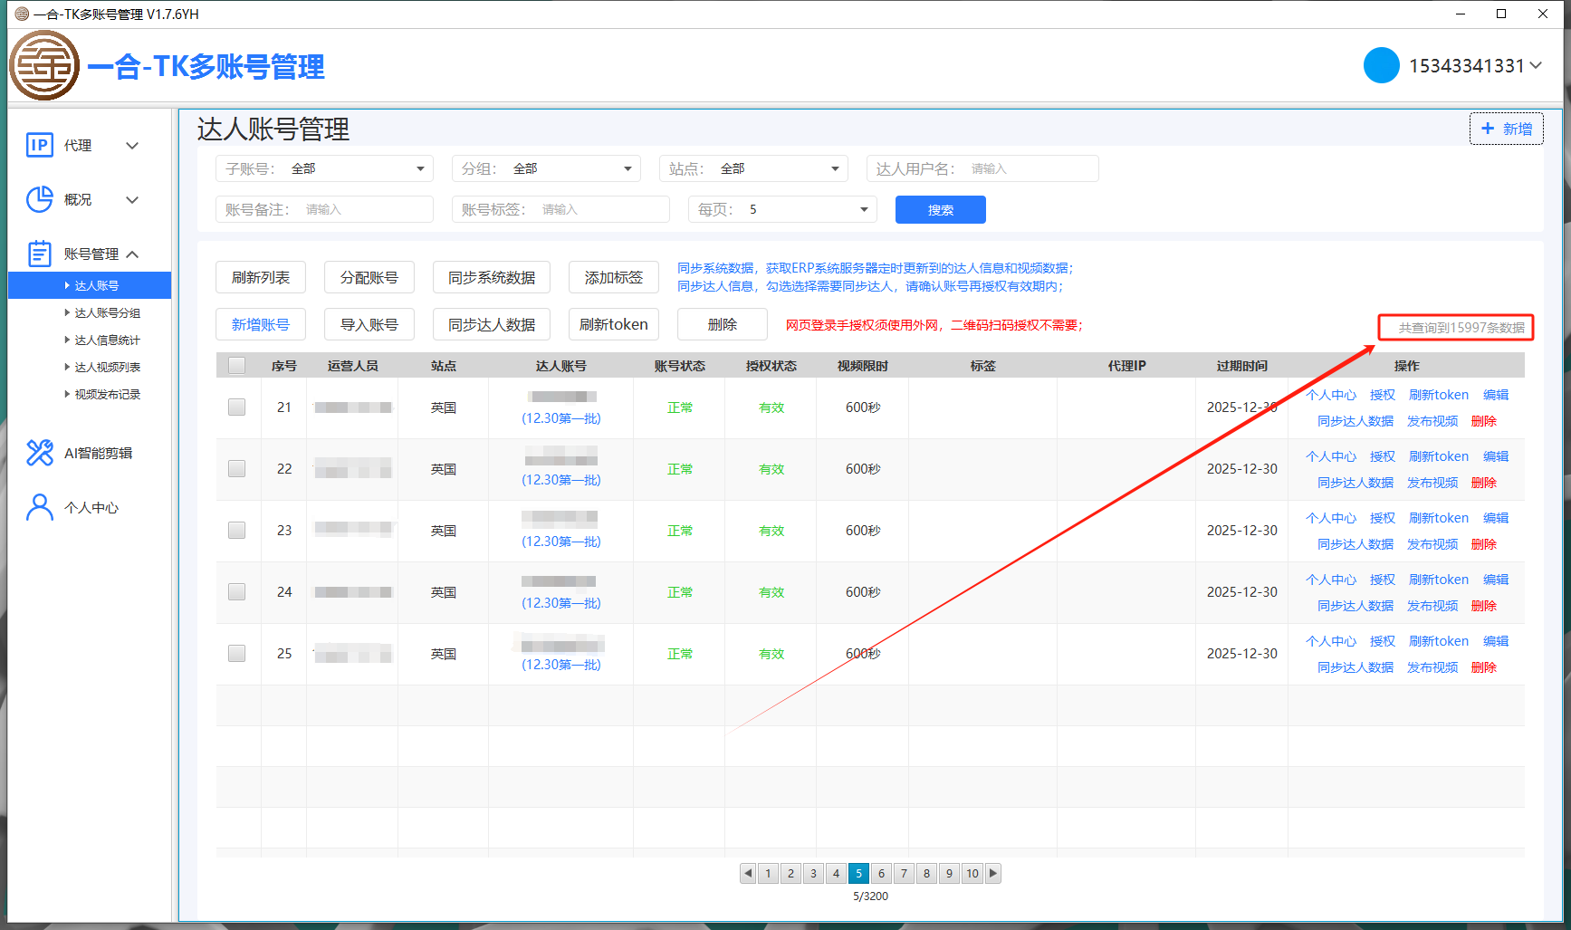Check the box for row 21
This screenshot has height=930, width=1571.
click(237, 407)
